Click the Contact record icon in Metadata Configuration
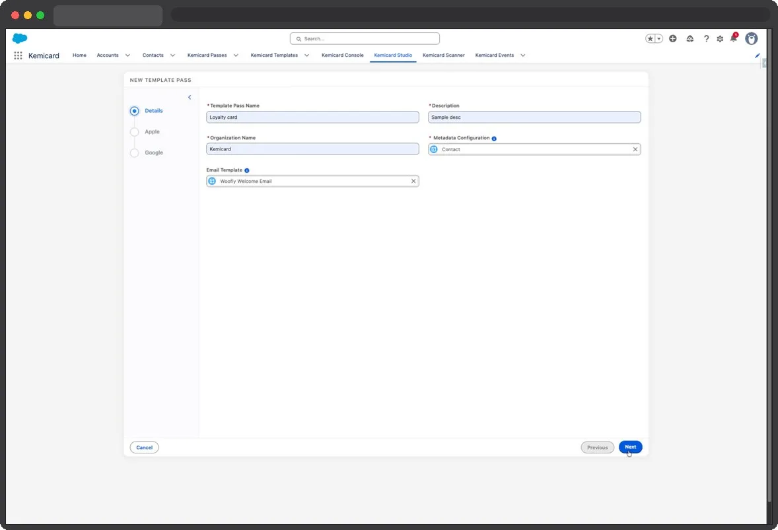 tap(434, 149)
